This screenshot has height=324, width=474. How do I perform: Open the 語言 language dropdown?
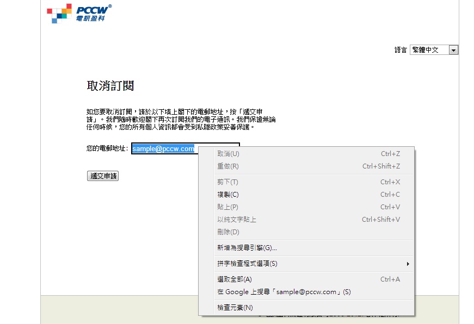pos(434,50)
